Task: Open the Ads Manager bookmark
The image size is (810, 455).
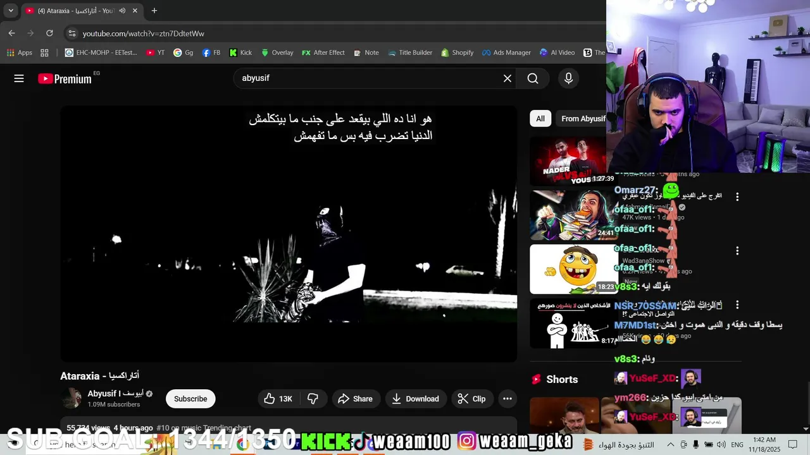Action: coord(506,52)
